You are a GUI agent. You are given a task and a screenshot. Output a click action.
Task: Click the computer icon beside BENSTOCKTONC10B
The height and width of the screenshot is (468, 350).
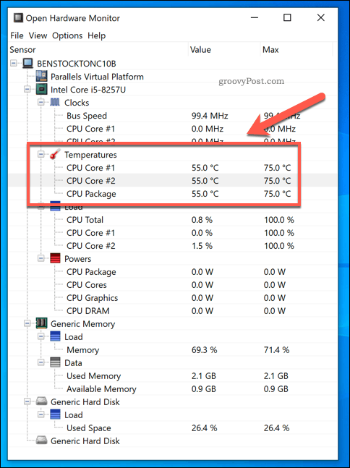pyautogui.click(x=27, y=64)
